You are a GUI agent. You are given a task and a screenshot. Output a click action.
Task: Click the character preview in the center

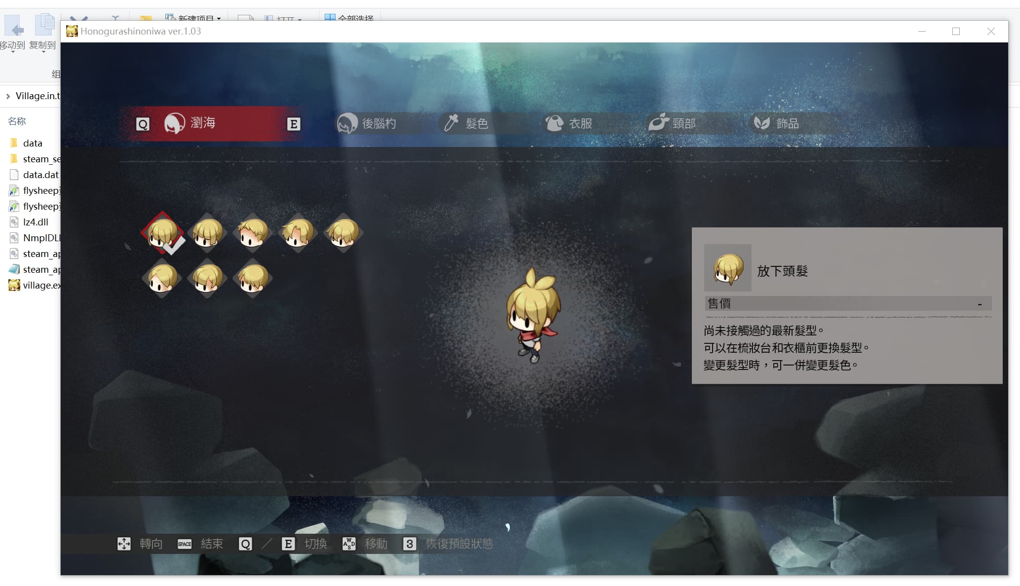click(533, 315)
